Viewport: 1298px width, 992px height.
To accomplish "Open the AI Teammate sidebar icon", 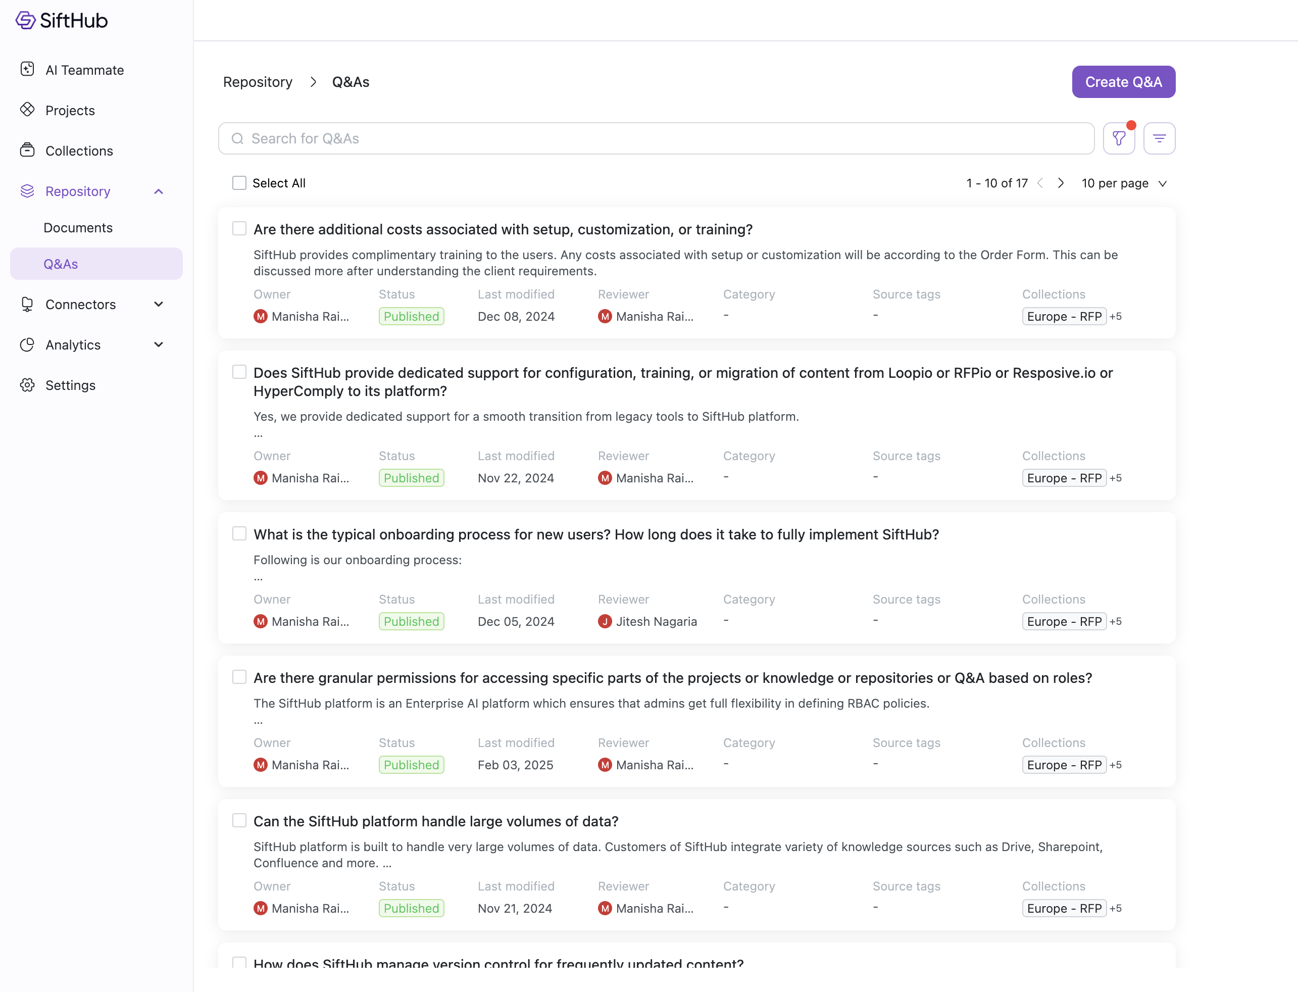I will [x=27, y=70].
